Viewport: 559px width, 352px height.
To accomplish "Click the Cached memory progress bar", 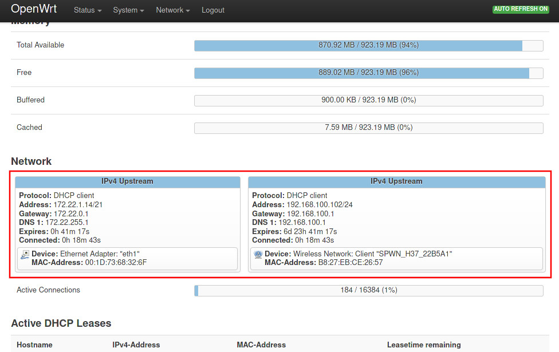I will pyautogui.click(x=369, y=128).
